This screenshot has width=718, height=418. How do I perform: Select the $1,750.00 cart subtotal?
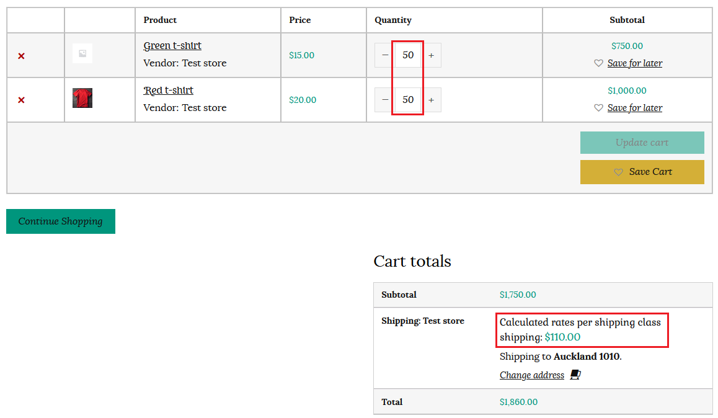tap(518, 295)
